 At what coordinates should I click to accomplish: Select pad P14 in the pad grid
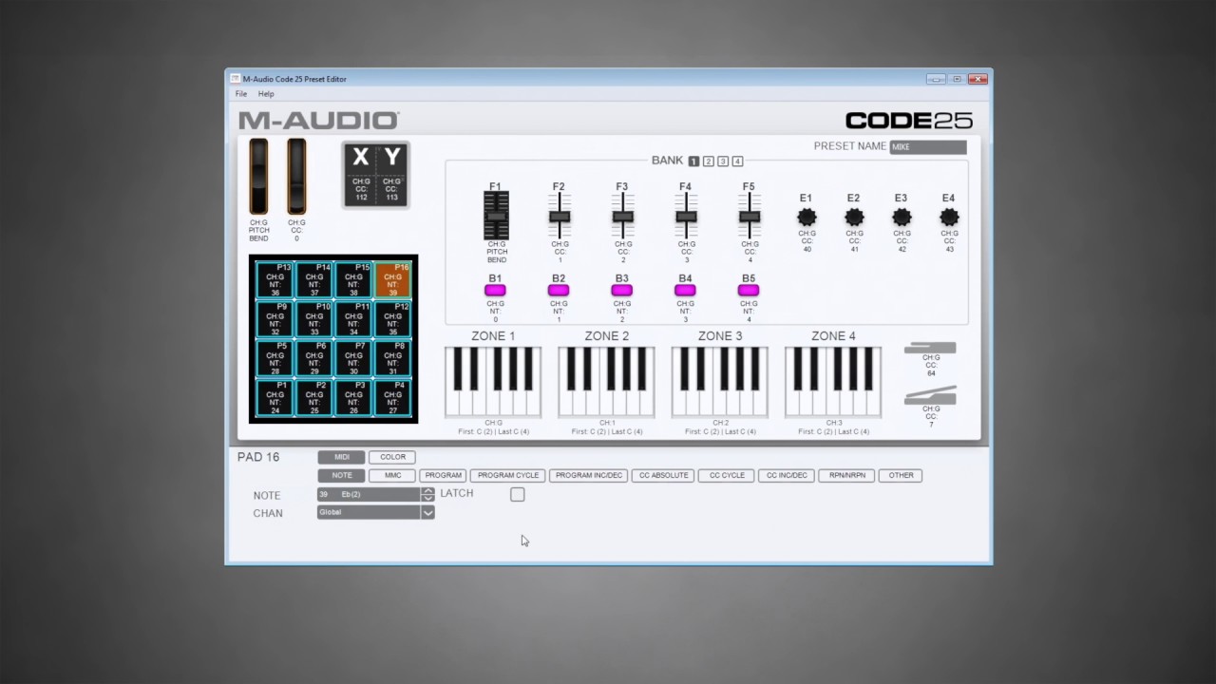(314, 280)
